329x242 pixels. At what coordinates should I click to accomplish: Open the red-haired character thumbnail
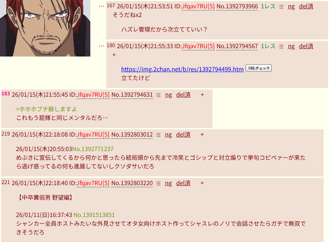point(45,28)
